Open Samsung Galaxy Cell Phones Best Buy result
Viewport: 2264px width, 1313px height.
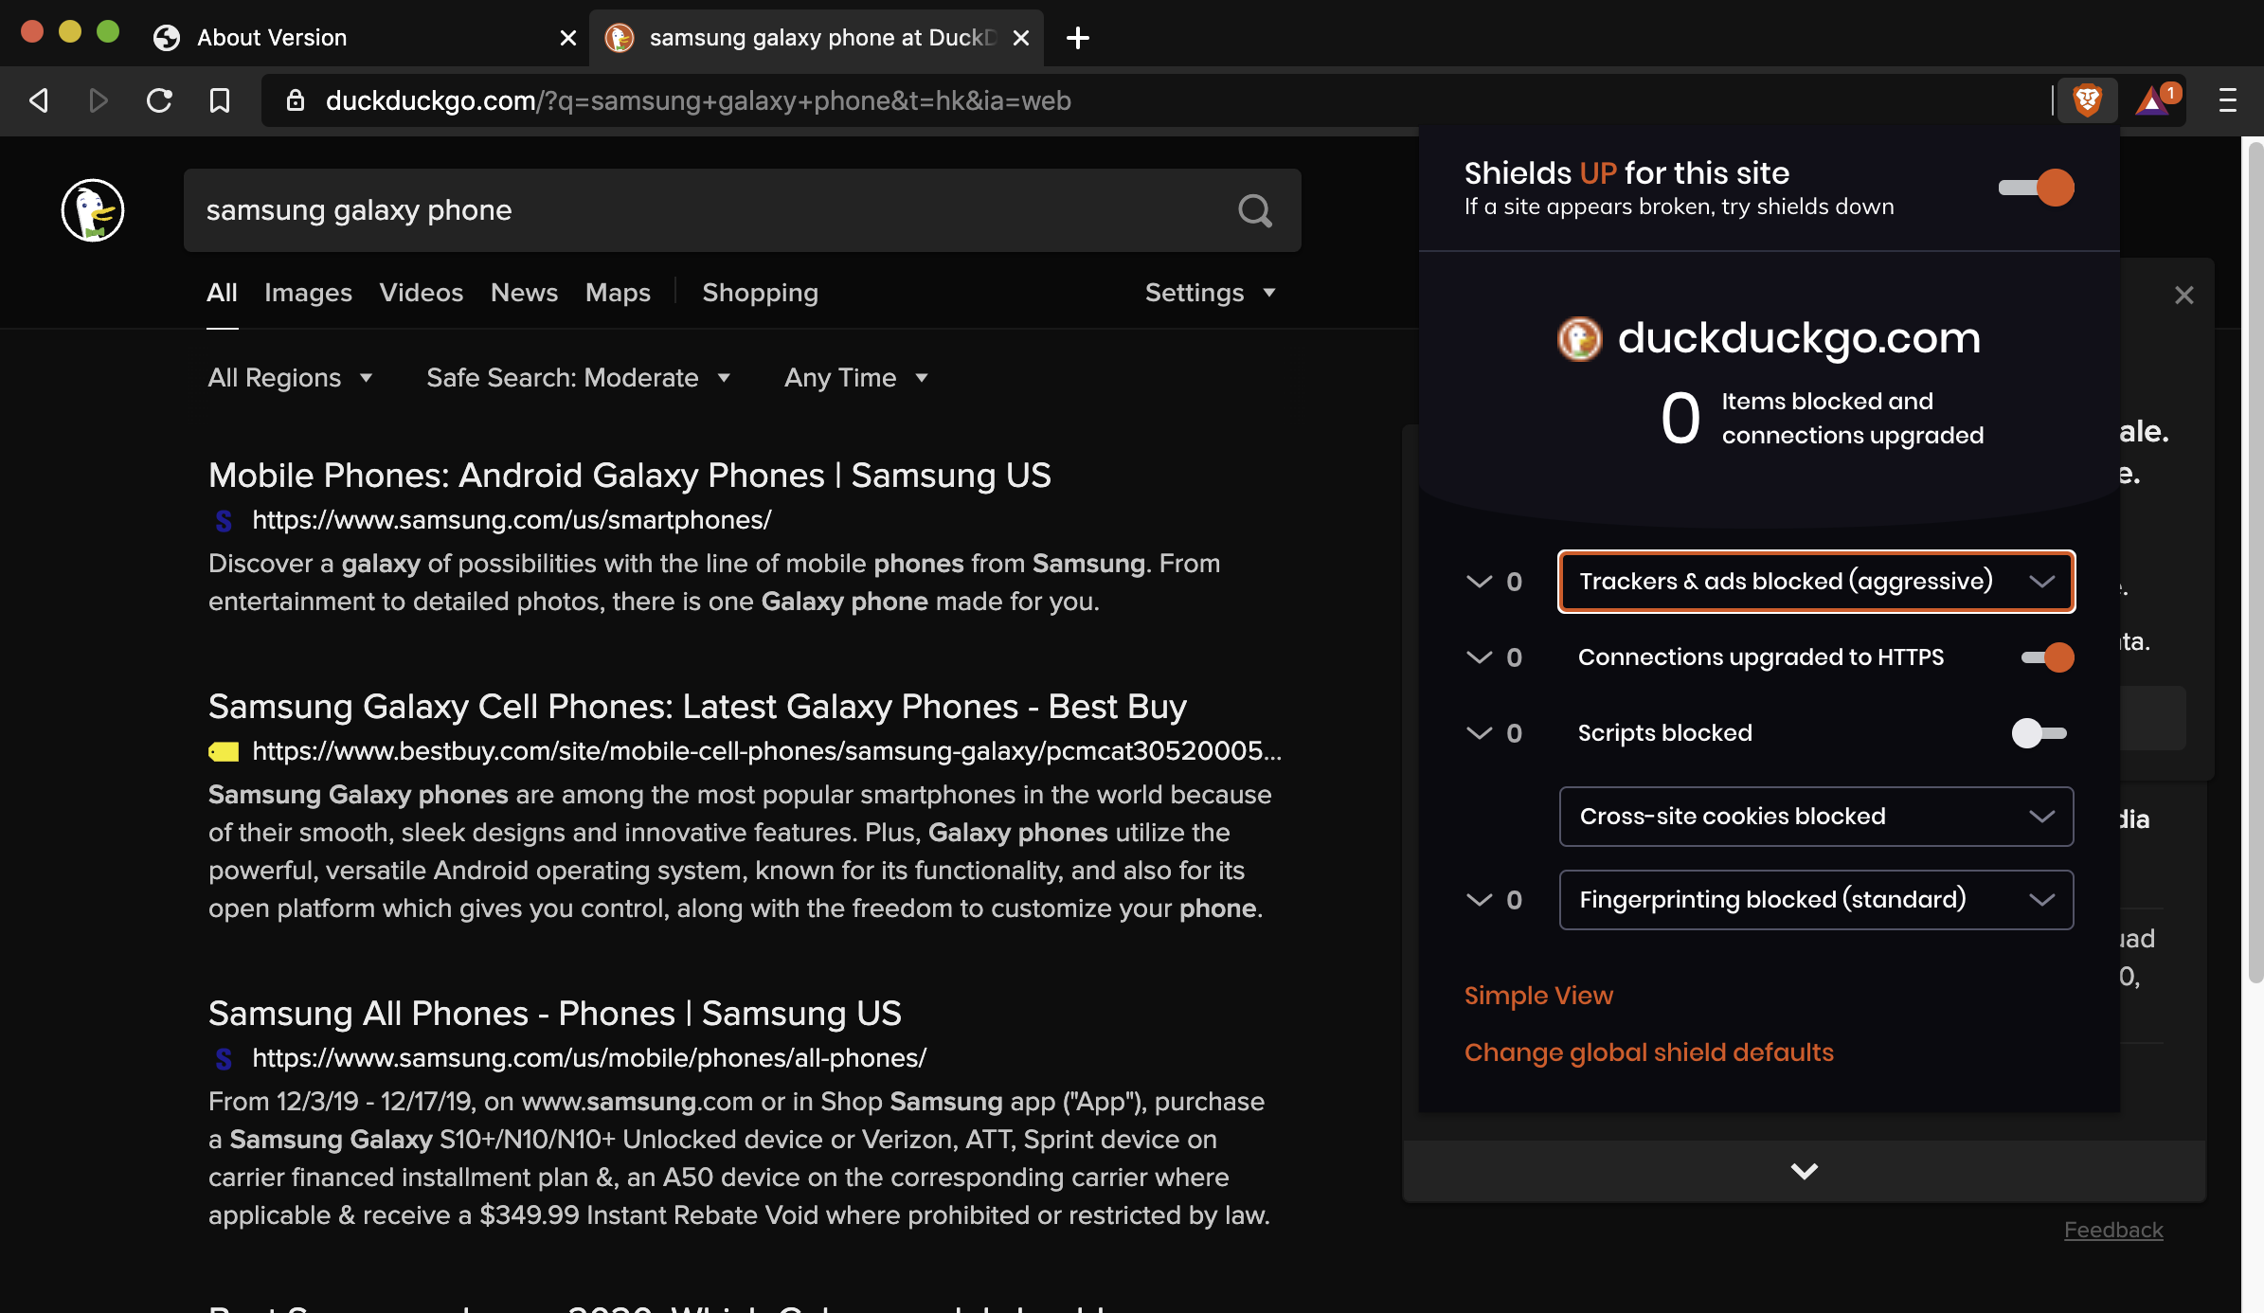697,707
